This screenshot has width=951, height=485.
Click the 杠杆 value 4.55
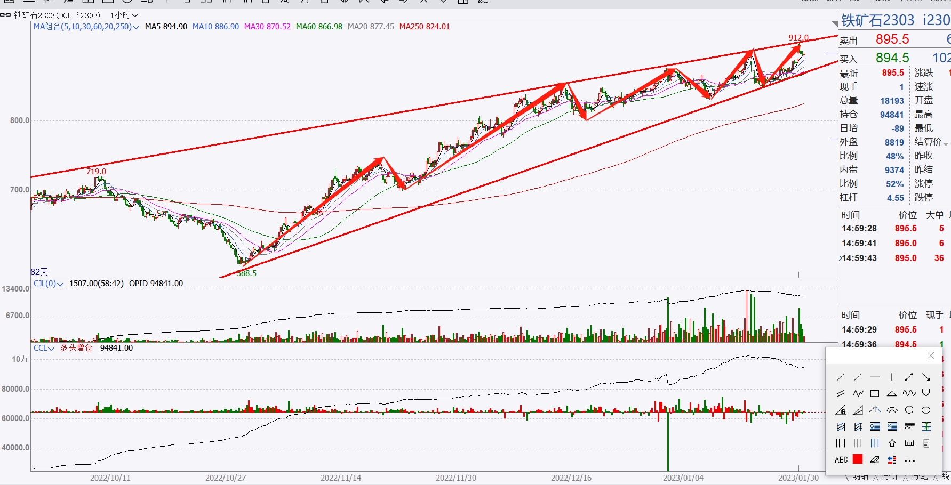coord(896,198)
